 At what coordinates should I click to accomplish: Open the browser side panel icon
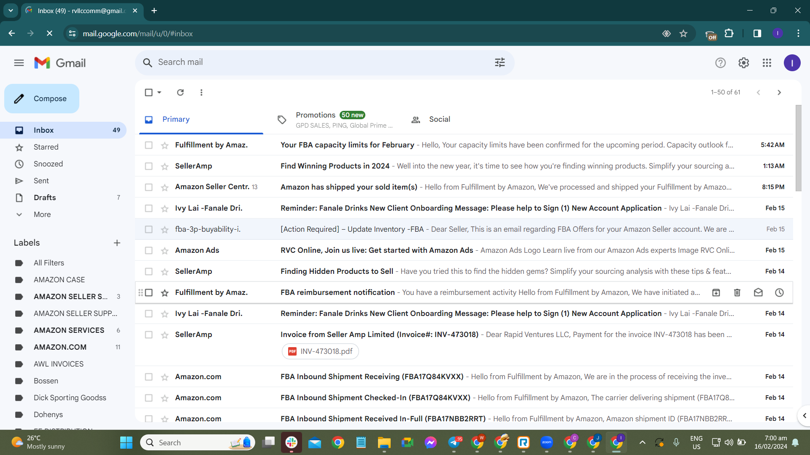757,34
